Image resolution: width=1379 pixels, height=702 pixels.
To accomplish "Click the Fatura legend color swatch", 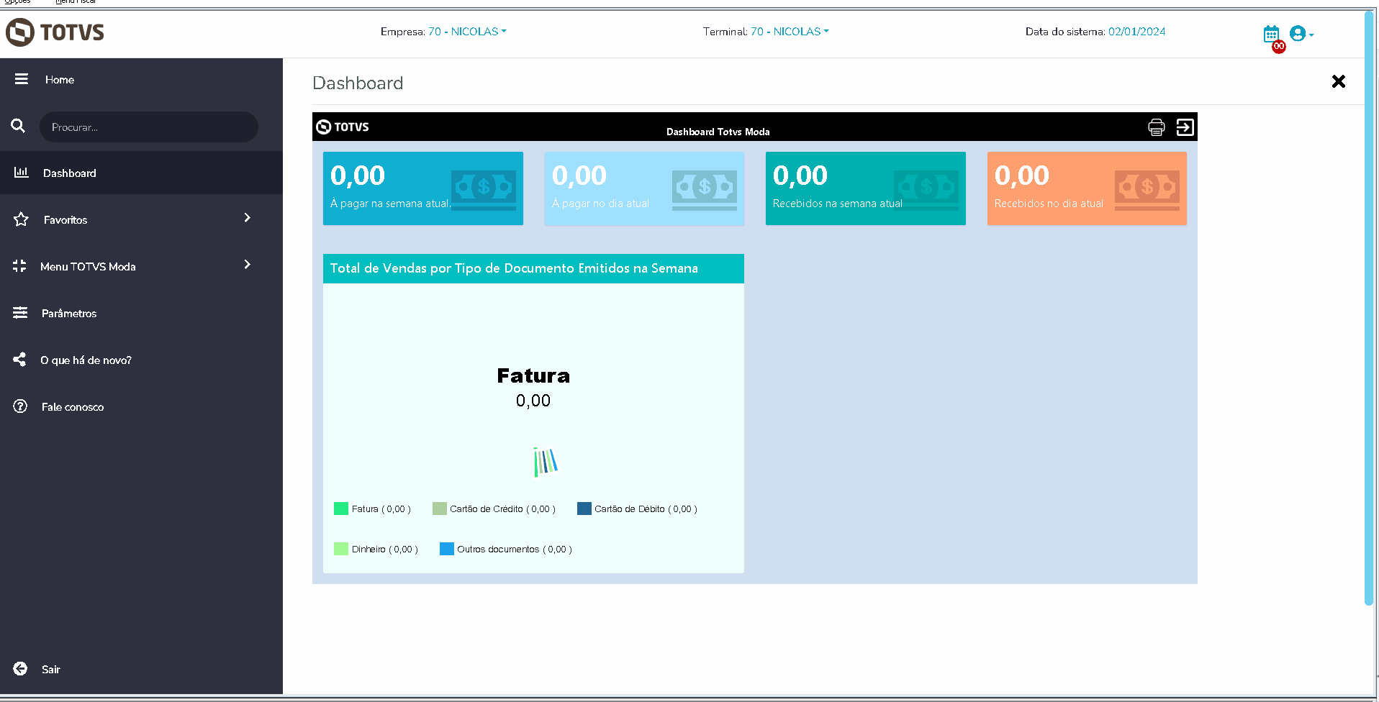I will pyautogui.click(x=341, y=509).
